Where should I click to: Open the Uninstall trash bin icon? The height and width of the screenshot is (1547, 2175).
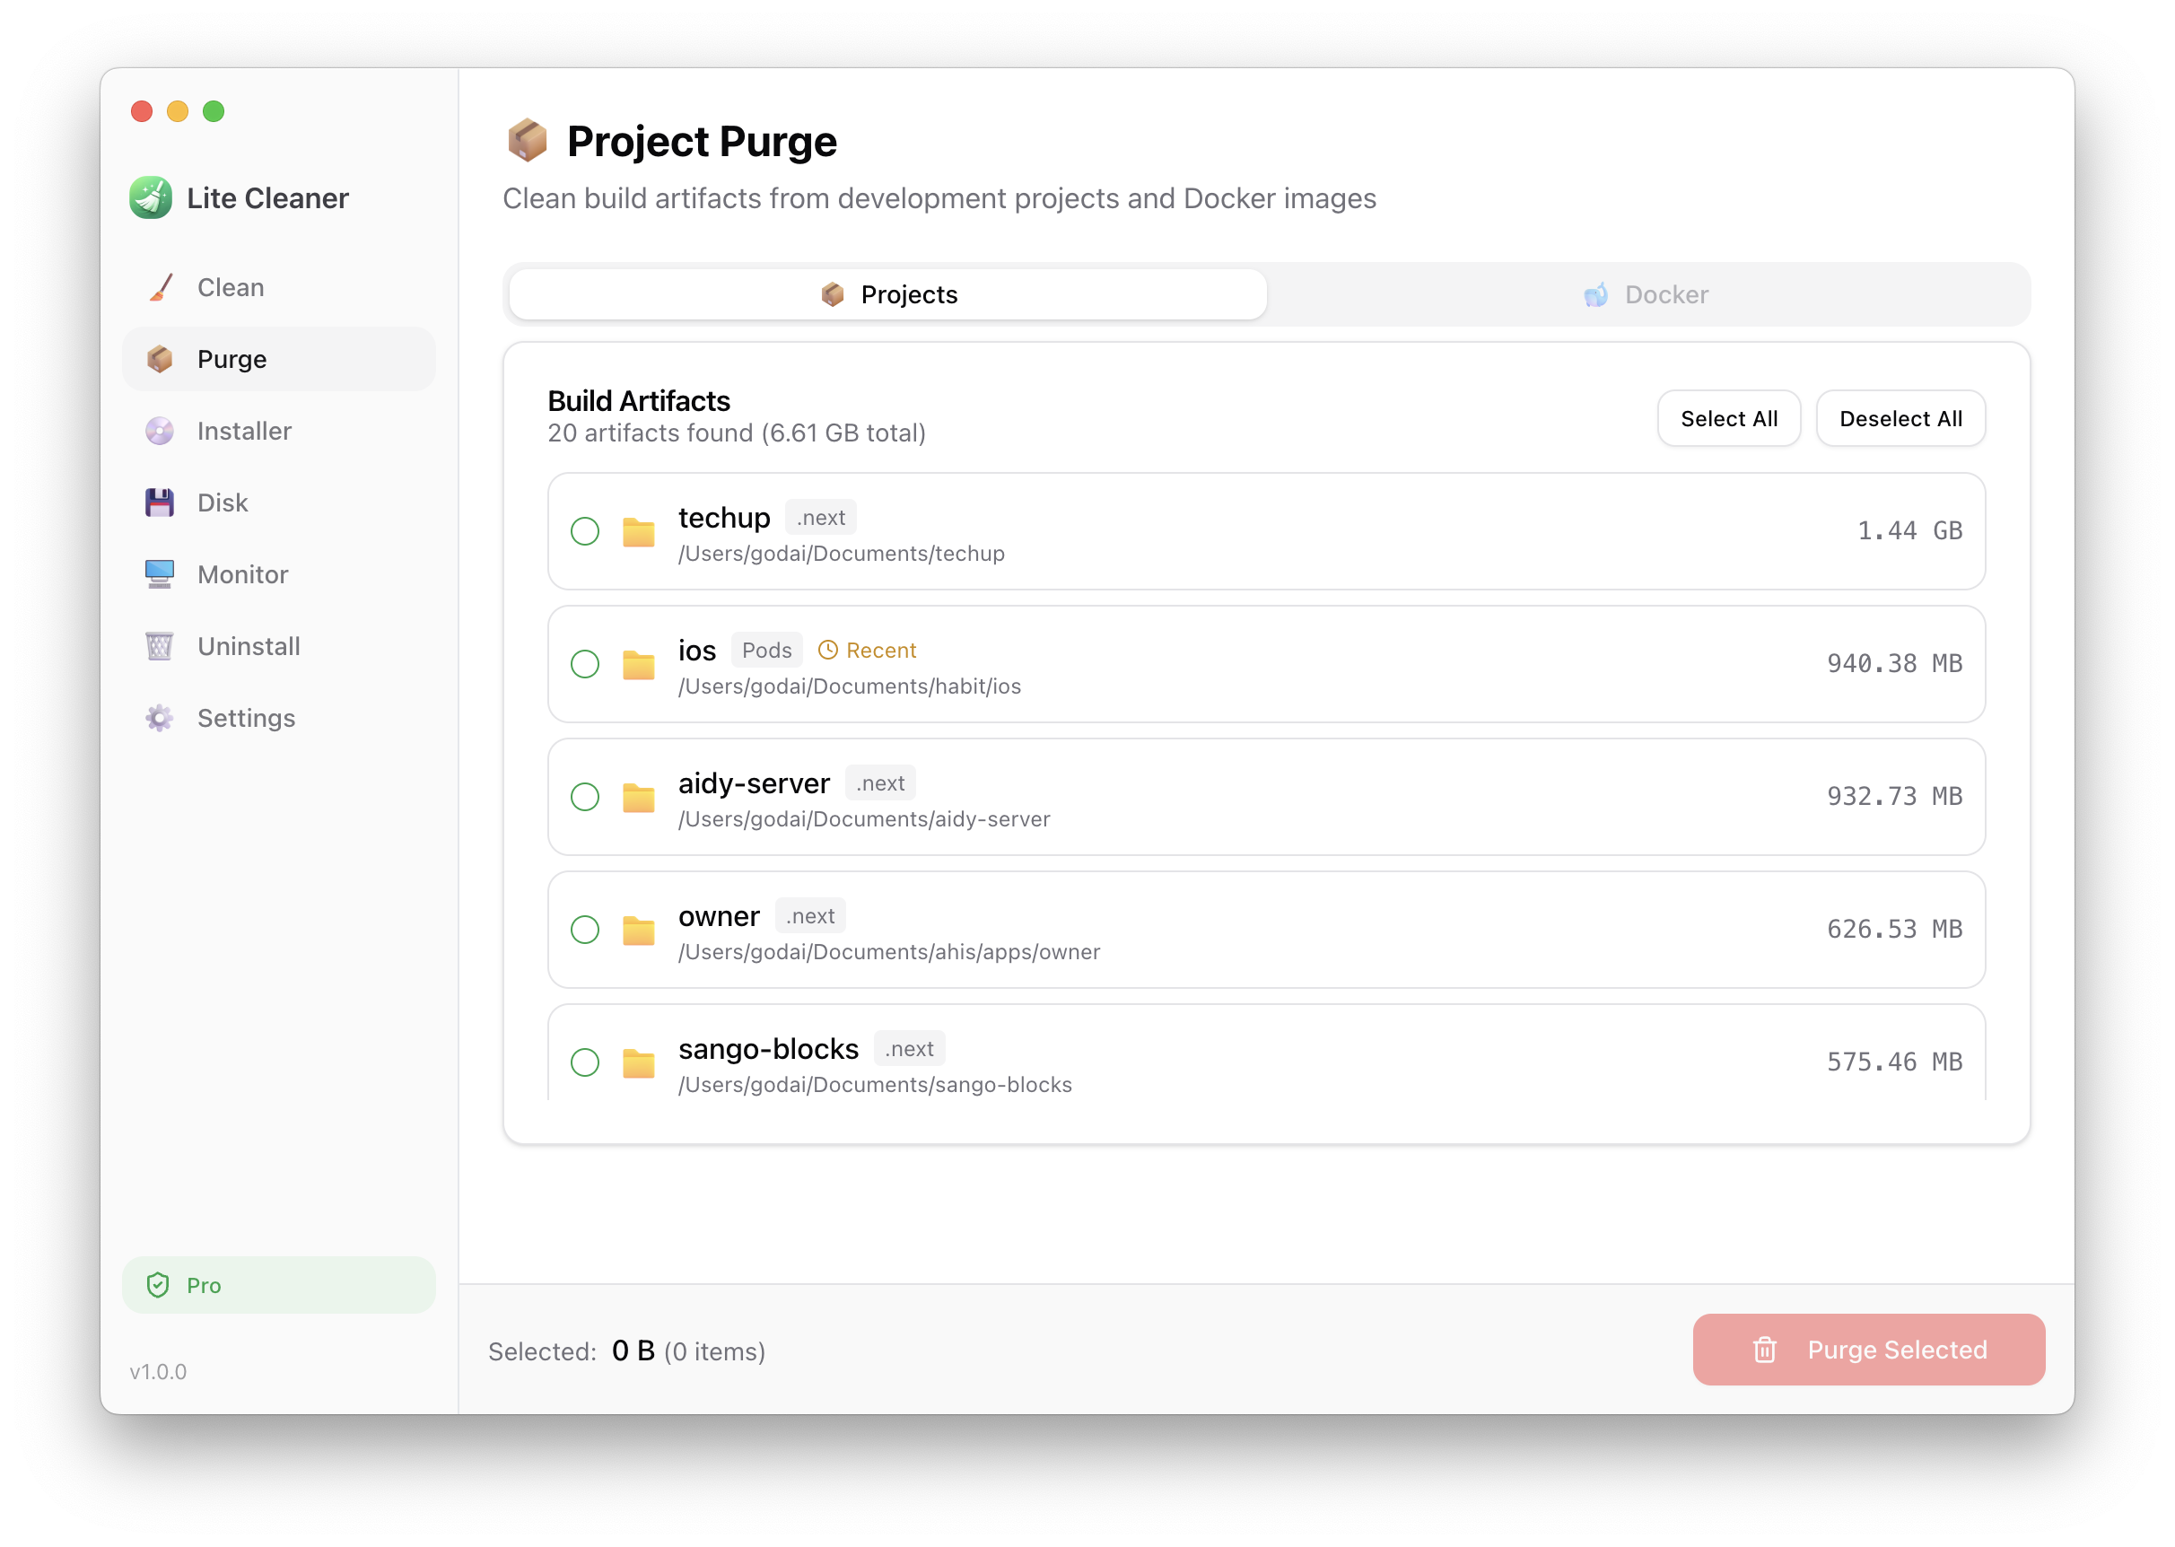(160, 647)
